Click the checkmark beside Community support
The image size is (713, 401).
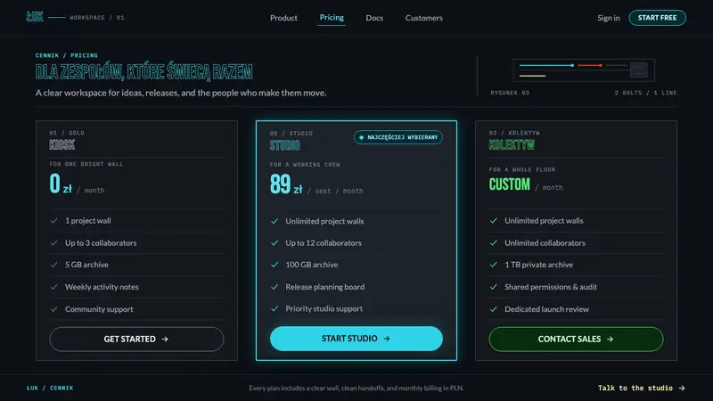tap(54, 309)
